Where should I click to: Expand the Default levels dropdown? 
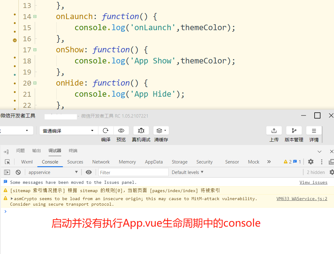pos(188,172)
